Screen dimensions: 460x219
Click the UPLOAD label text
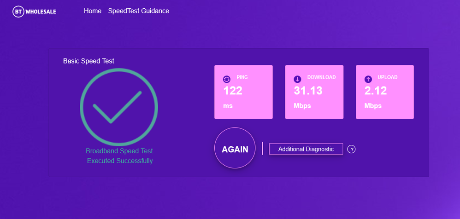(x=387, y=77)
